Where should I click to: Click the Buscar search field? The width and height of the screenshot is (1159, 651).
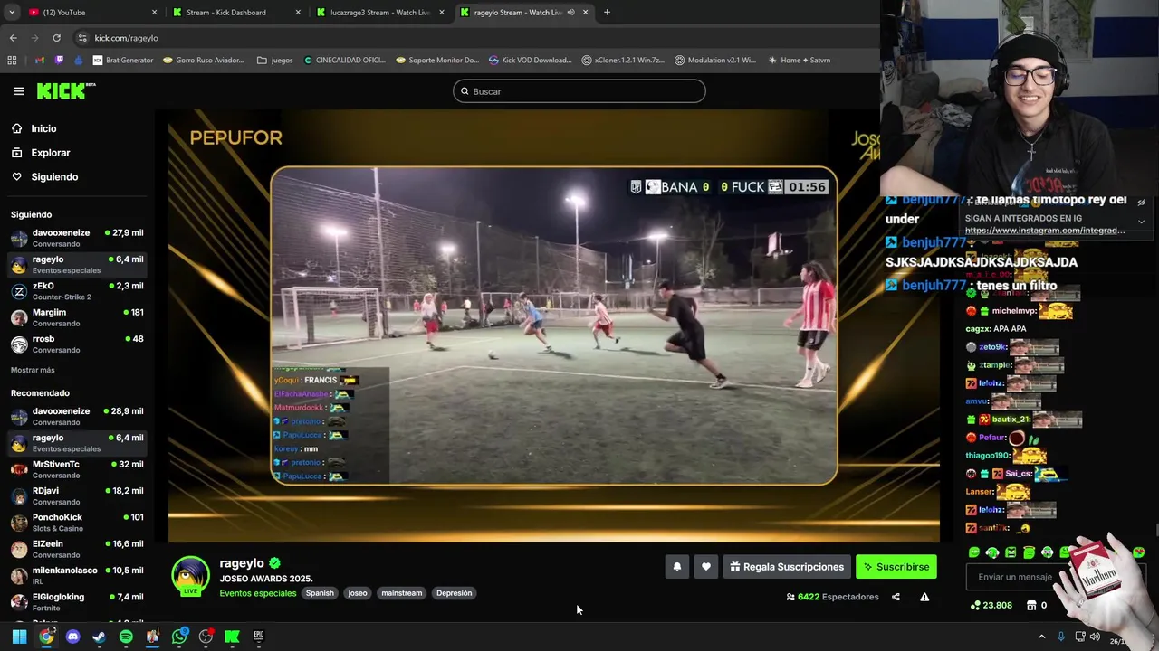pos(579,91)
